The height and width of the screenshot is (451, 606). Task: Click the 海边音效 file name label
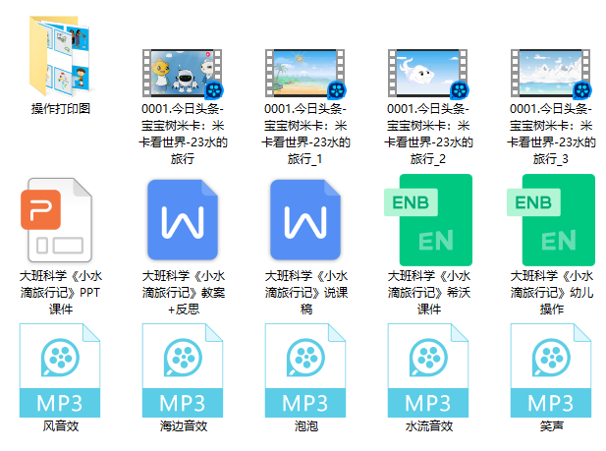[x=184, y=426]
